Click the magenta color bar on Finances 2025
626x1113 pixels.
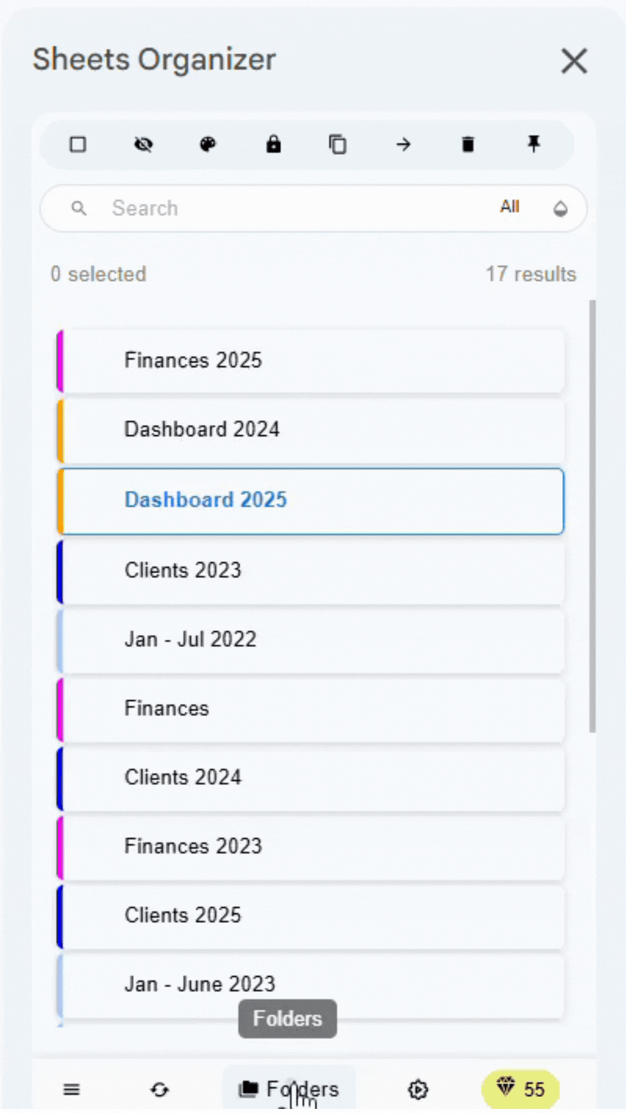60,361
